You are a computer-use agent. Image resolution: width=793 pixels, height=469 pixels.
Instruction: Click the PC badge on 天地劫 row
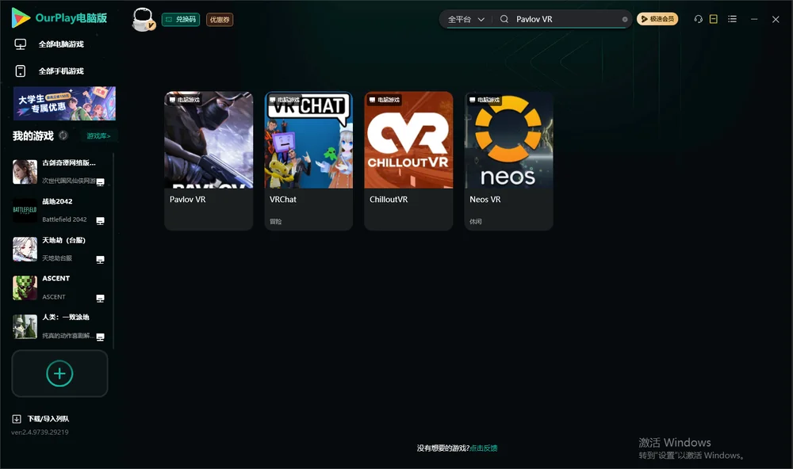click(x=100, y=260)
